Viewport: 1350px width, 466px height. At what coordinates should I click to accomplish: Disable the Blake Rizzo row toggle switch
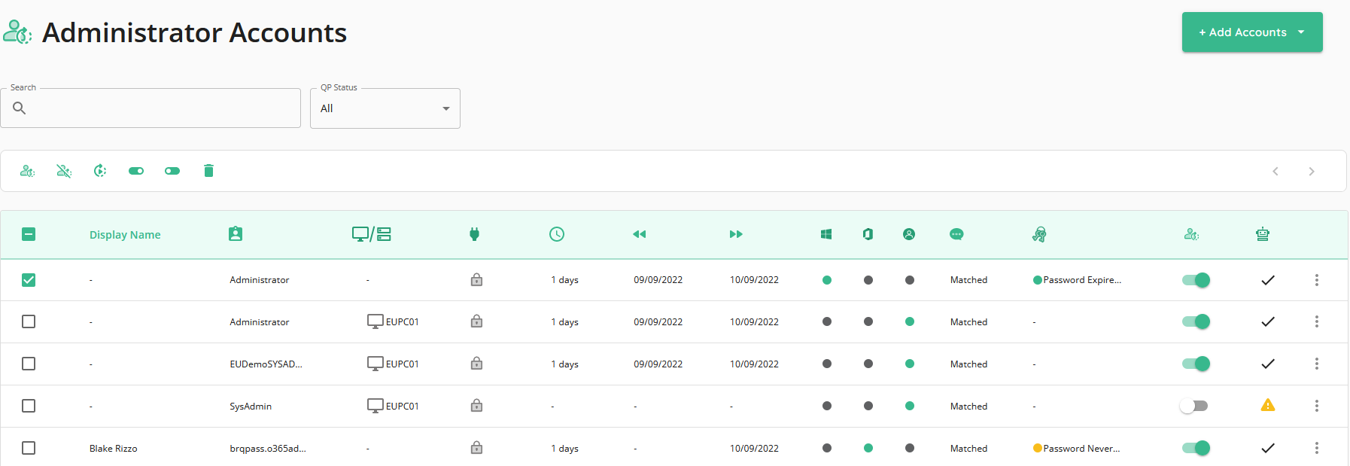[1196, 448]
